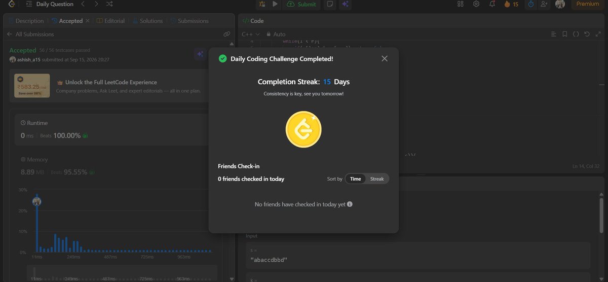Viewport: 608px width, 282px height.
Task: Click the premium price thumbnail
Action: coord(32,85)
